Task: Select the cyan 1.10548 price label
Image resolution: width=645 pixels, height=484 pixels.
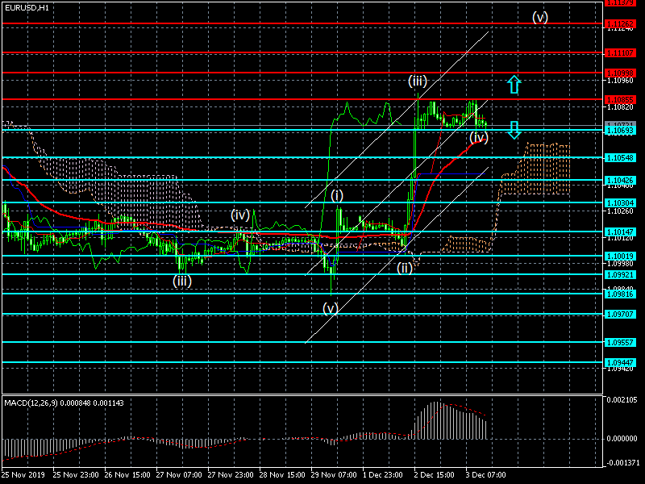Action: point(620,158)
